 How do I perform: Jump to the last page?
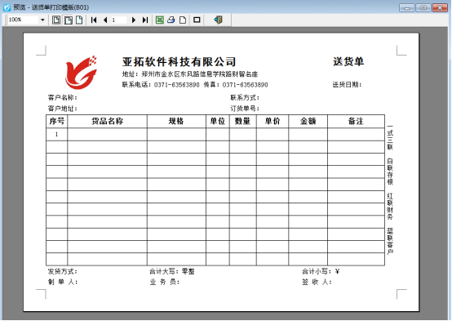pos(145,20)
